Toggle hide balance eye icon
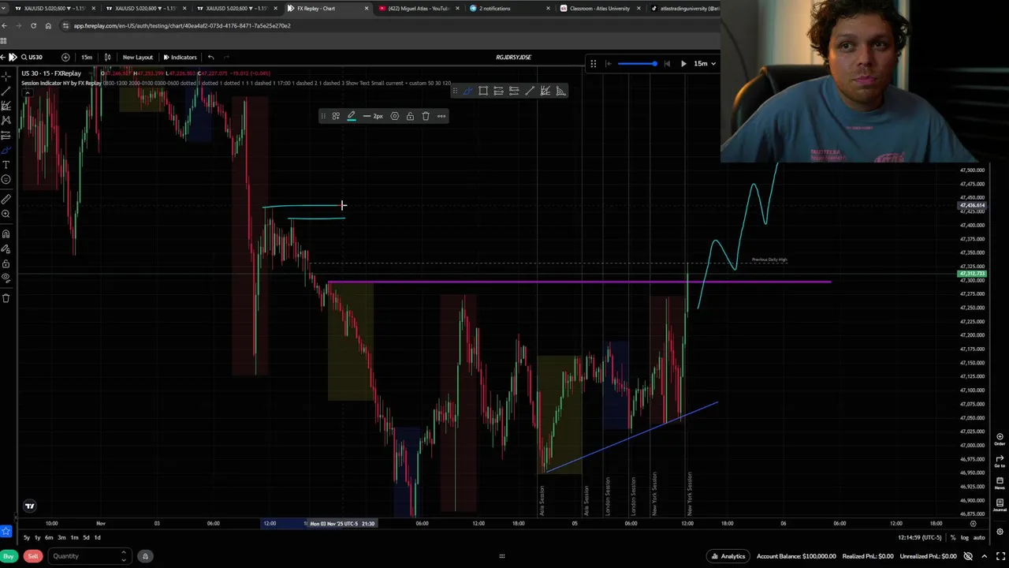This screenshot has height=568, width=1009. click(968, 556)
